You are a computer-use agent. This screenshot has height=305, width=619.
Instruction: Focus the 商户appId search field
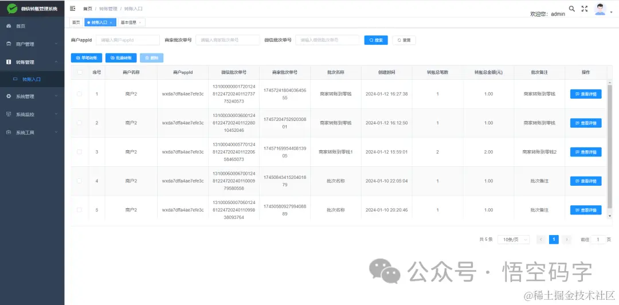click(x=128, y=40)
